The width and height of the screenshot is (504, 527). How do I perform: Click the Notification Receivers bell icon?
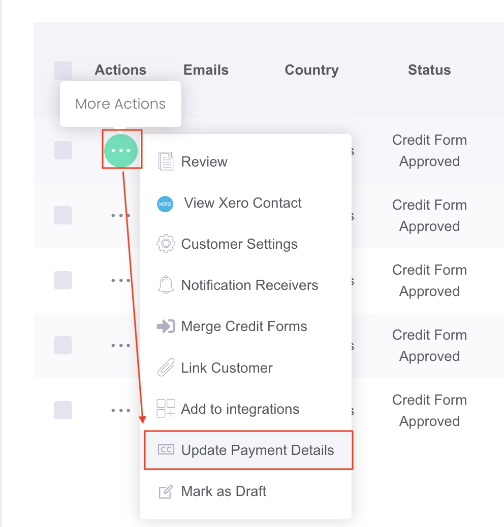pyautogui.click(x=165, y=285)
